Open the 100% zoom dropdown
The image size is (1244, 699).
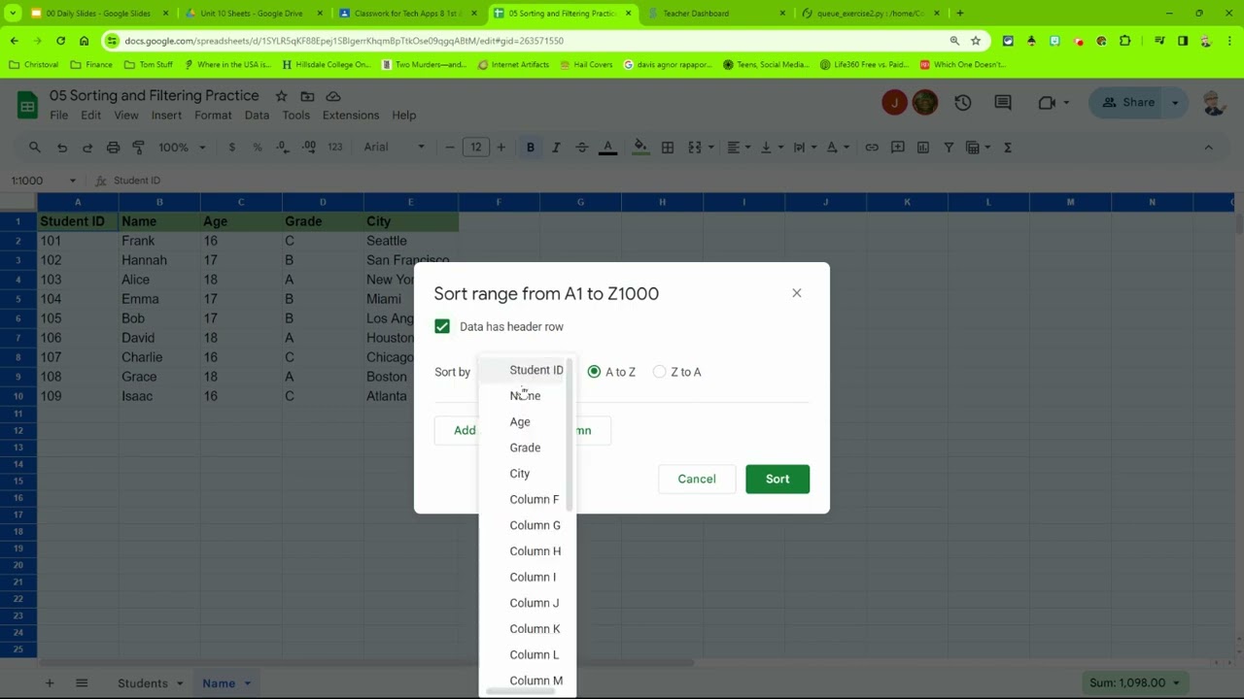[x=182, y=148]
